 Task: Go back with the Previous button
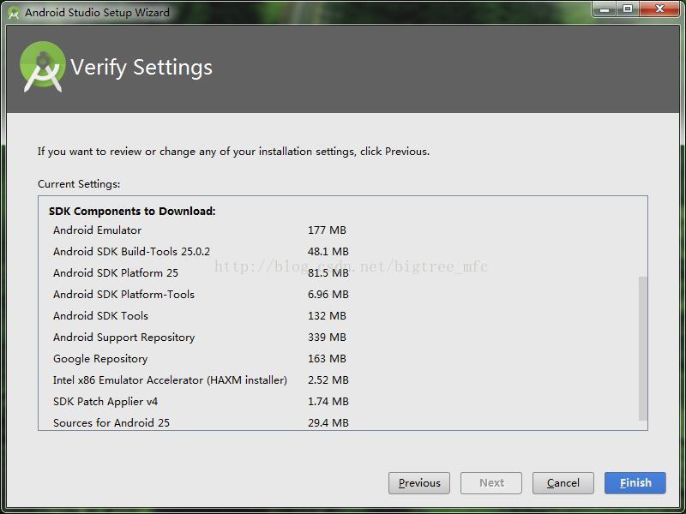pyautogui.click(x=419, y=483)
